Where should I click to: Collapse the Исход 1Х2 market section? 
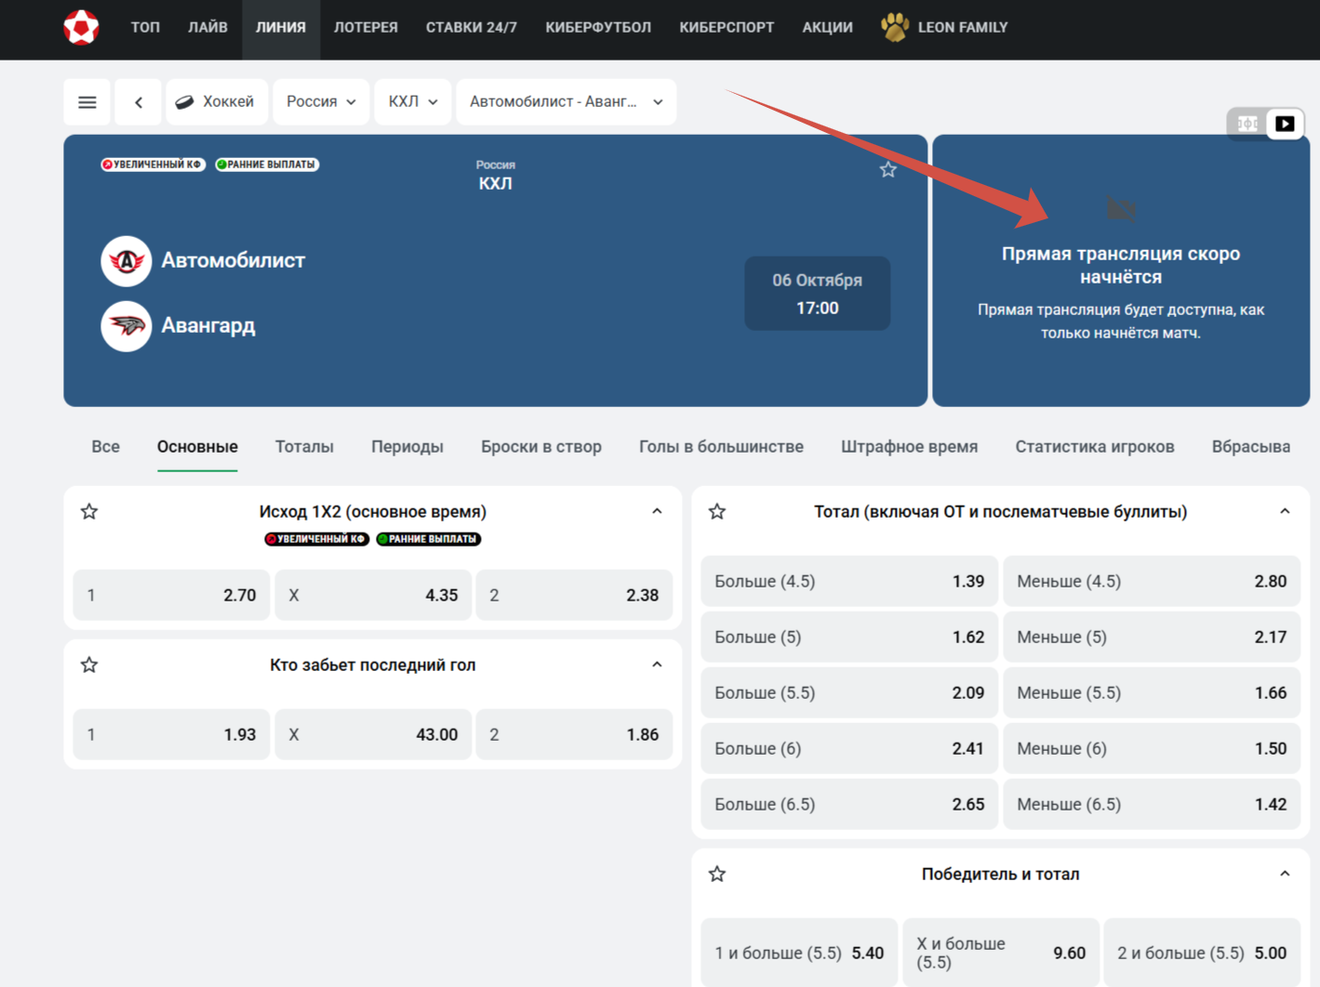(x=657, y=511)
